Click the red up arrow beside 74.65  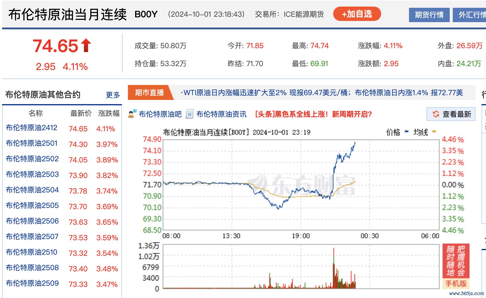(86, 45)
